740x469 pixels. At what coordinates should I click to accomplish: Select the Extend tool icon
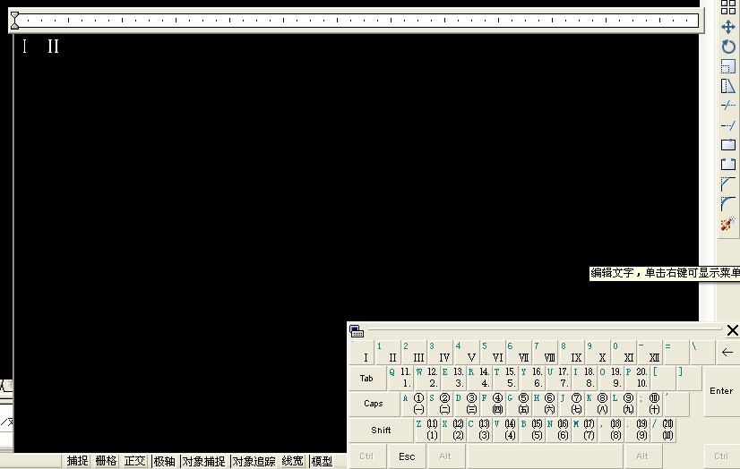(728, 125)
